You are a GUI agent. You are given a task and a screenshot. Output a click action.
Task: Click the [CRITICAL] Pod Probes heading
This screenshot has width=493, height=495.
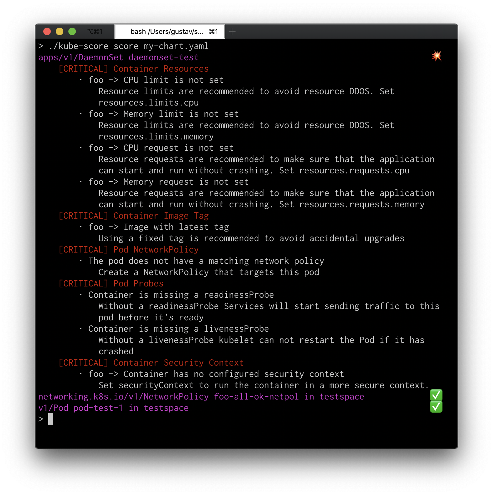click(111, 284)
